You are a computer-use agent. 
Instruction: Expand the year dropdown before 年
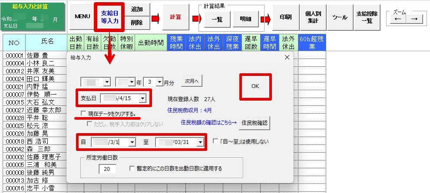[x=132, y=82]
